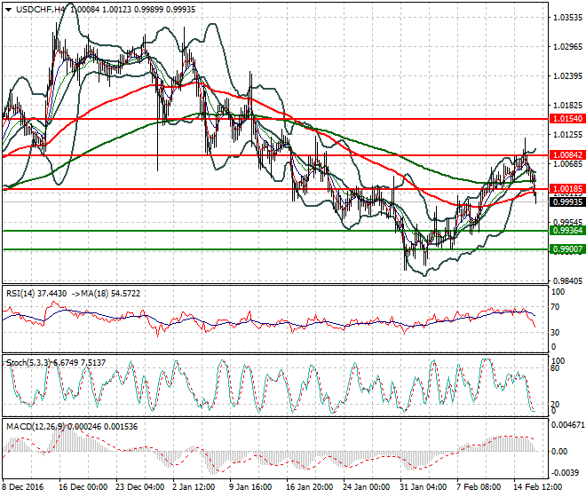Screen dimensions: 586x497
Task: Click the RSI scale value 70
Action: 555,307
